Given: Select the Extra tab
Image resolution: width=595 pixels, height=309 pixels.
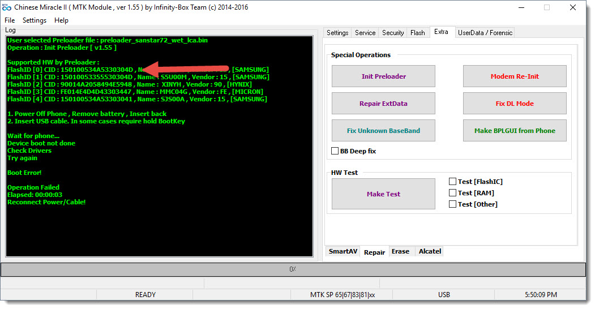Looking at the screenshot, I should pos(441,32).
